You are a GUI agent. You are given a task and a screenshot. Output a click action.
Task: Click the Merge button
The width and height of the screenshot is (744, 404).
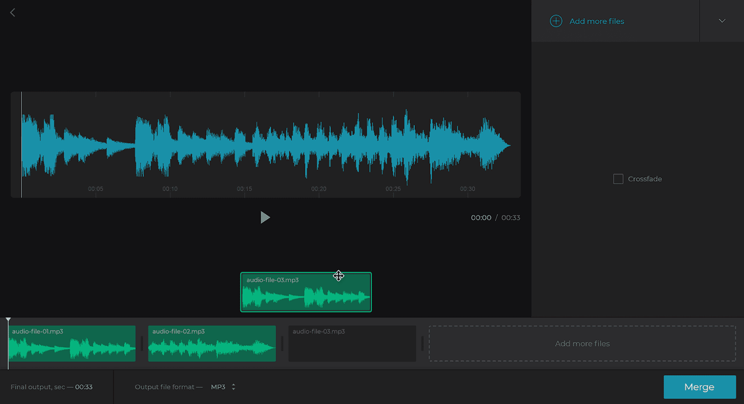coord(699,387)
